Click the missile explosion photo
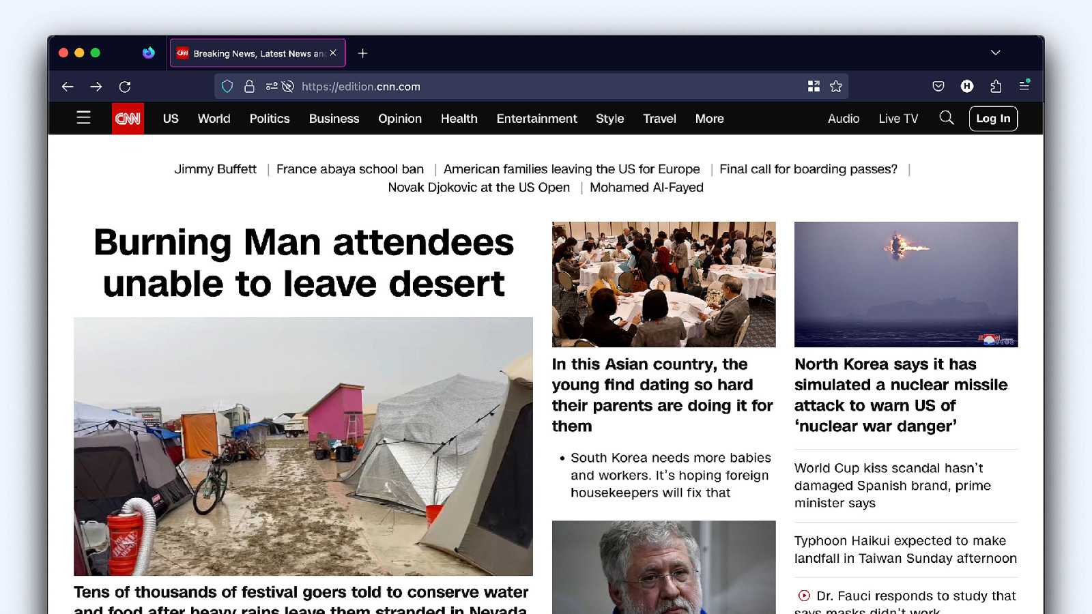 (906, 284)
